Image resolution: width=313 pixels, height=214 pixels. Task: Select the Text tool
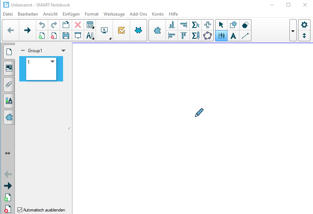[x=233, y=35]
